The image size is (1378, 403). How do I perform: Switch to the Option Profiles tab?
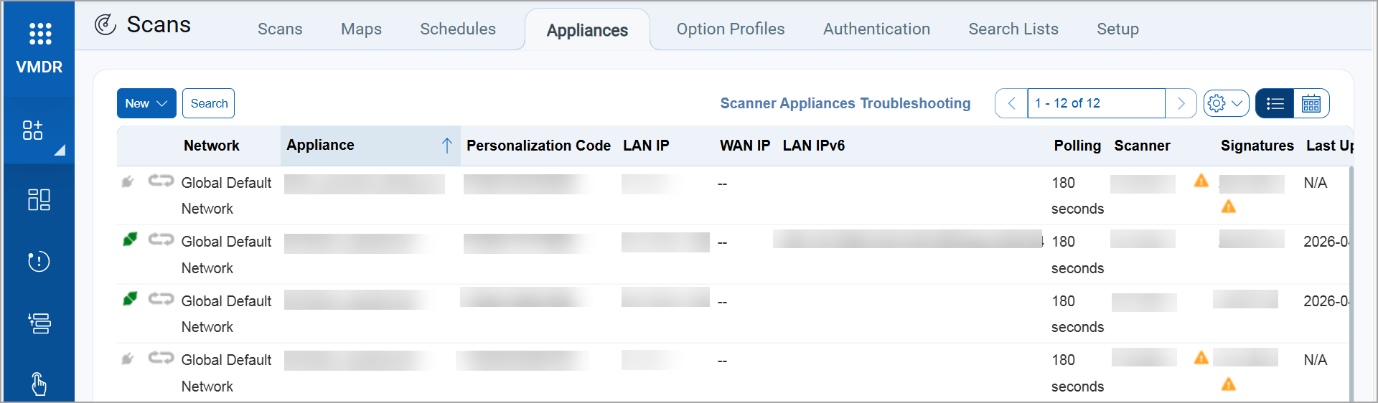coord(731,29)
